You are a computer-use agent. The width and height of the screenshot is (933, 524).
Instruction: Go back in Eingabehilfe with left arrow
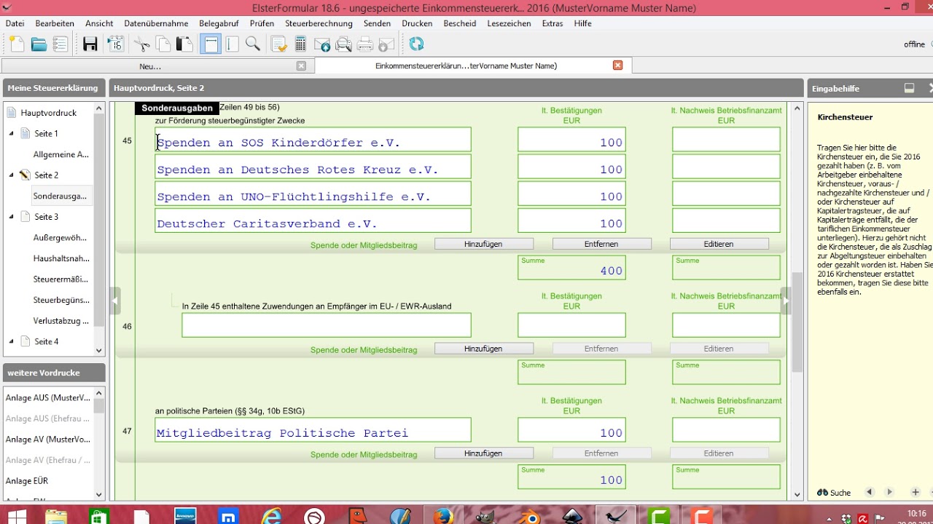pyautogui.click(x=869, y=493)
